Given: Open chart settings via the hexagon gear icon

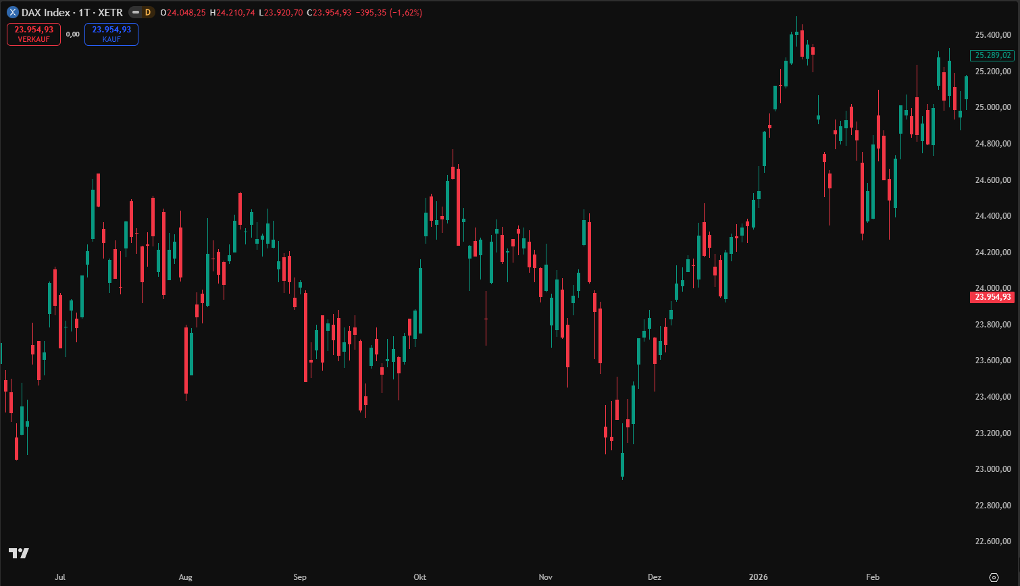Looking at the screenshot, I should [x=994, y=577].
